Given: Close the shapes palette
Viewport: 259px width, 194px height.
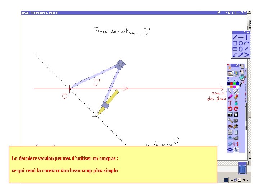Looking at the screenshot, I should [248, 32].
